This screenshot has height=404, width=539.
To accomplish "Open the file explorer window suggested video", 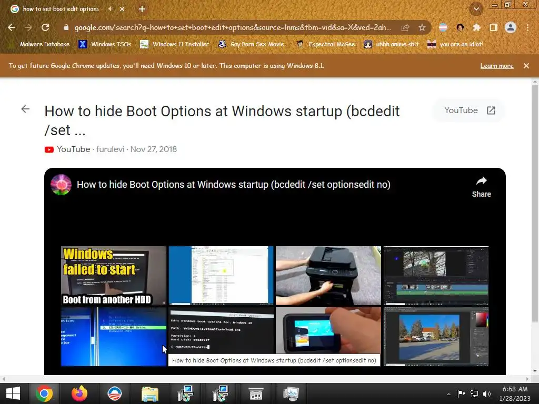I will point(221,276).
